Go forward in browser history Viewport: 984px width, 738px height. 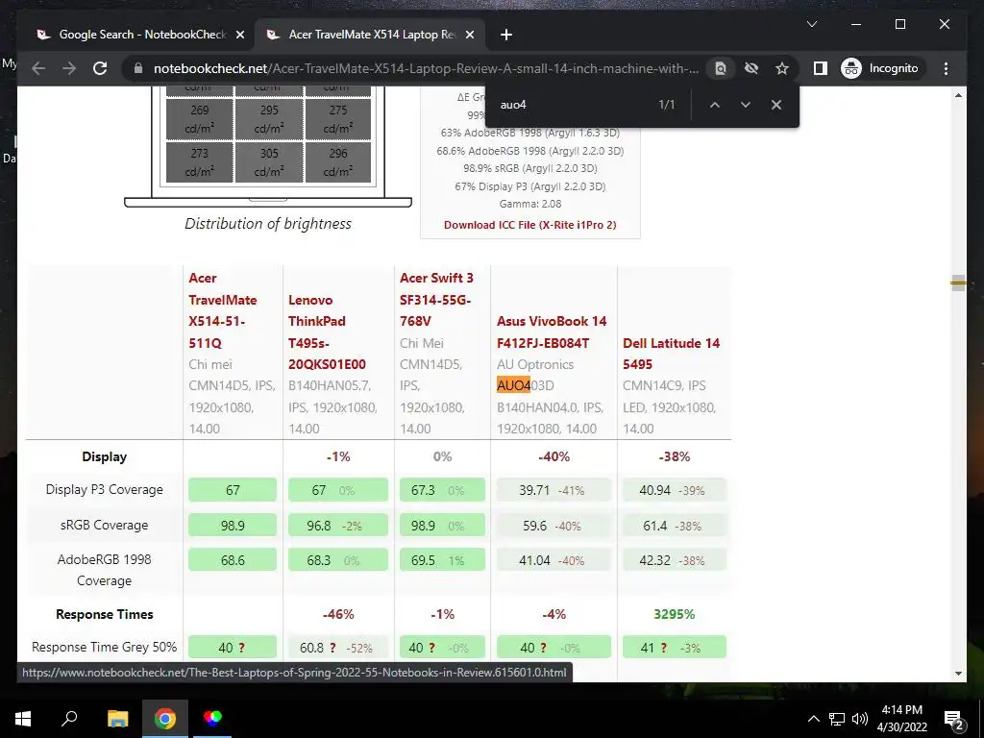tap(69, 68)
